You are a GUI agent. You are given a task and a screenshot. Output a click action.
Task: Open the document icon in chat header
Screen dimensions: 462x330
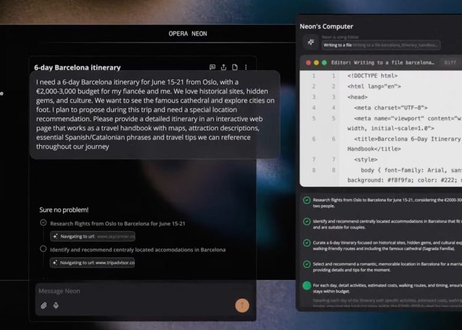(x=235, y=67)
